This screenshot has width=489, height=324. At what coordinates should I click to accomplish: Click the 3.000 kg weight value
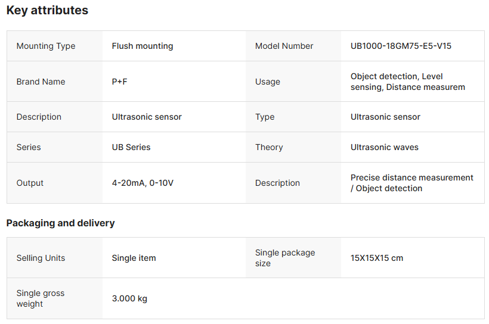pyautogui.click(x=129, y=298)
